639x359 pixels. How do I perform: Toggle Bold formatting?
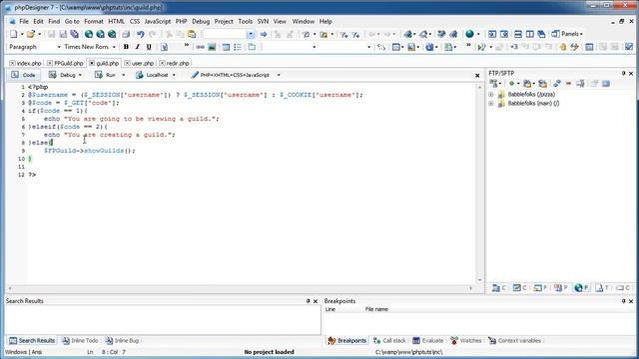click(126, 47)
